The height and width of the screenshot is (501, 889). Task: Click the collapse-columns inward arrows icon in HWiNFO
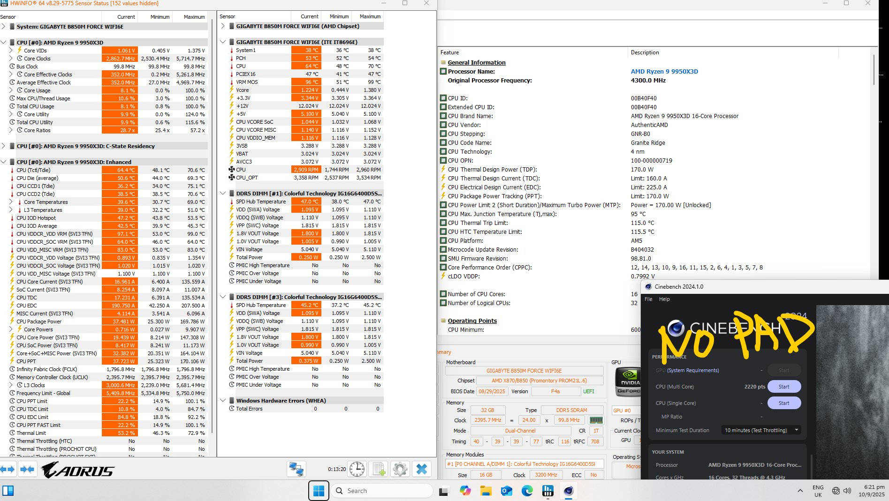pyautogui.click(x=27, y=469)
